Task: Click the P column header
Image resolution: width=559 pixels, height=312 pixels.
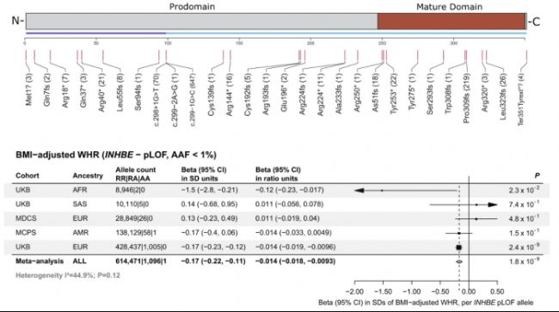Action: click(x=537, y=175)
